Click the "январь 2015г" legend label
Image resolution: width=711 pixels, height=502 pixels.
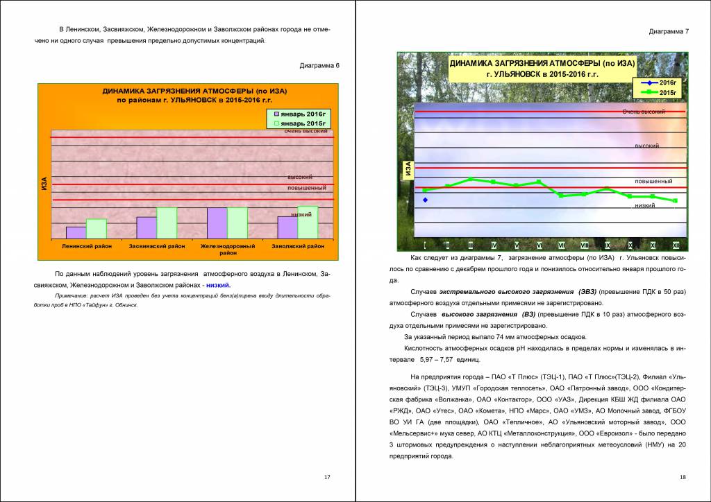(303, 123)
